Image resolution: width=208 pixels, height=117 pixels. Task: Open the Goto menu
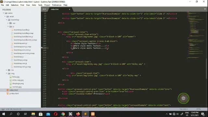34,5
